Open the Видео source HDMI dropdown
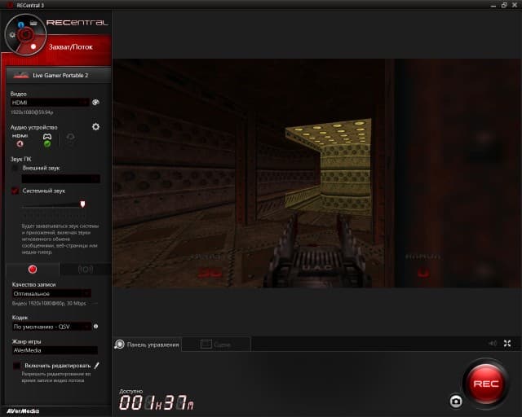 50,103
